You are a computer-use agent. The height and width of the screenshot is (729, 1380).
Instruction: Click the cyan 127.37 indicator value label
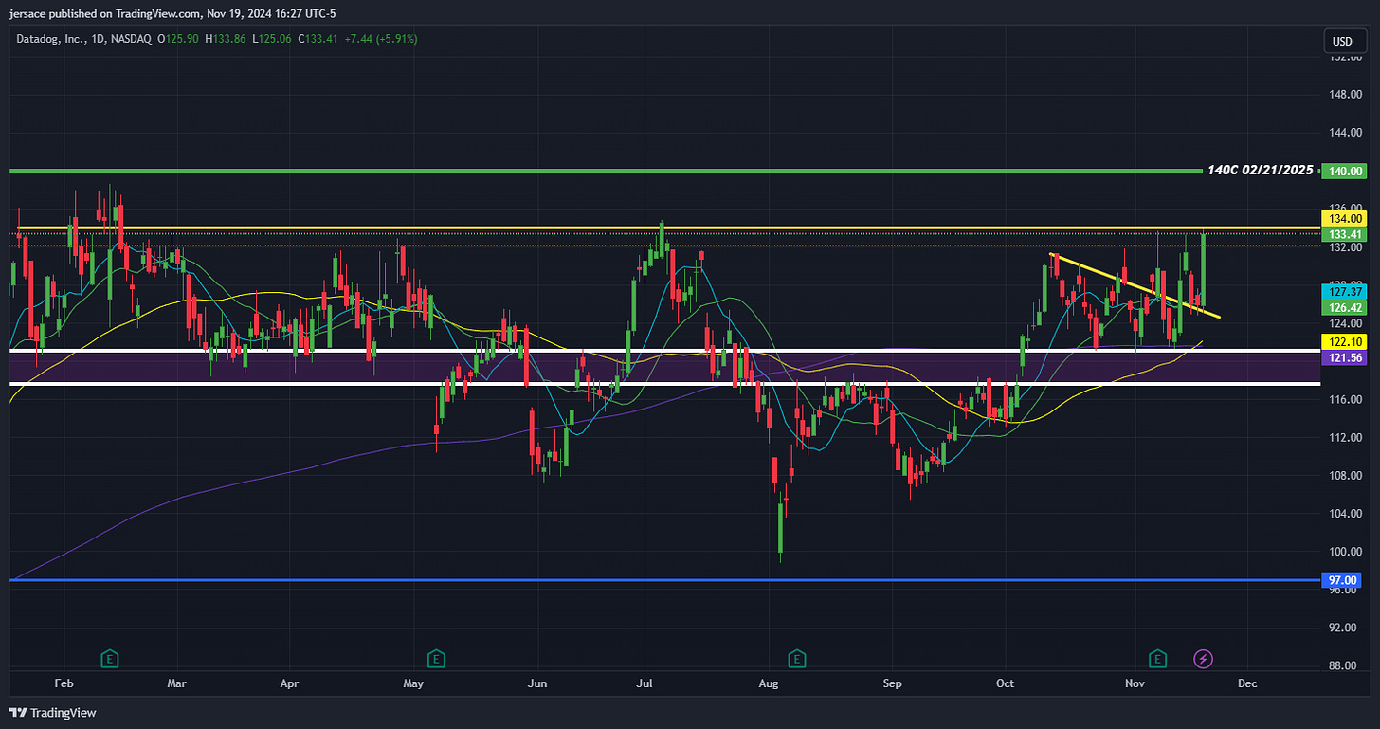point(1346,293)
